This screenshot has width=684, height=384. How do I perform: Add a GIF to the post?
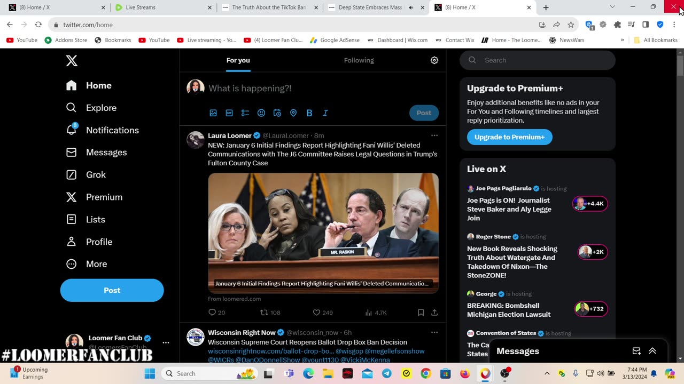[x=229, y=113]
